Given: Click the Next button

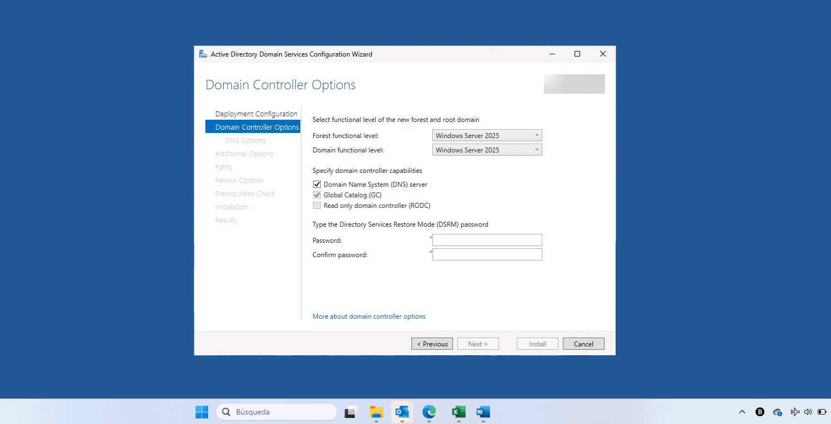Looking at the screenshot, I should pos(478,344).
